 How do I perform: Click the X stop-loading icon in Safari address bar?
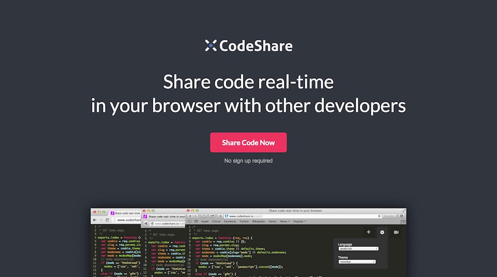point(379,216)
